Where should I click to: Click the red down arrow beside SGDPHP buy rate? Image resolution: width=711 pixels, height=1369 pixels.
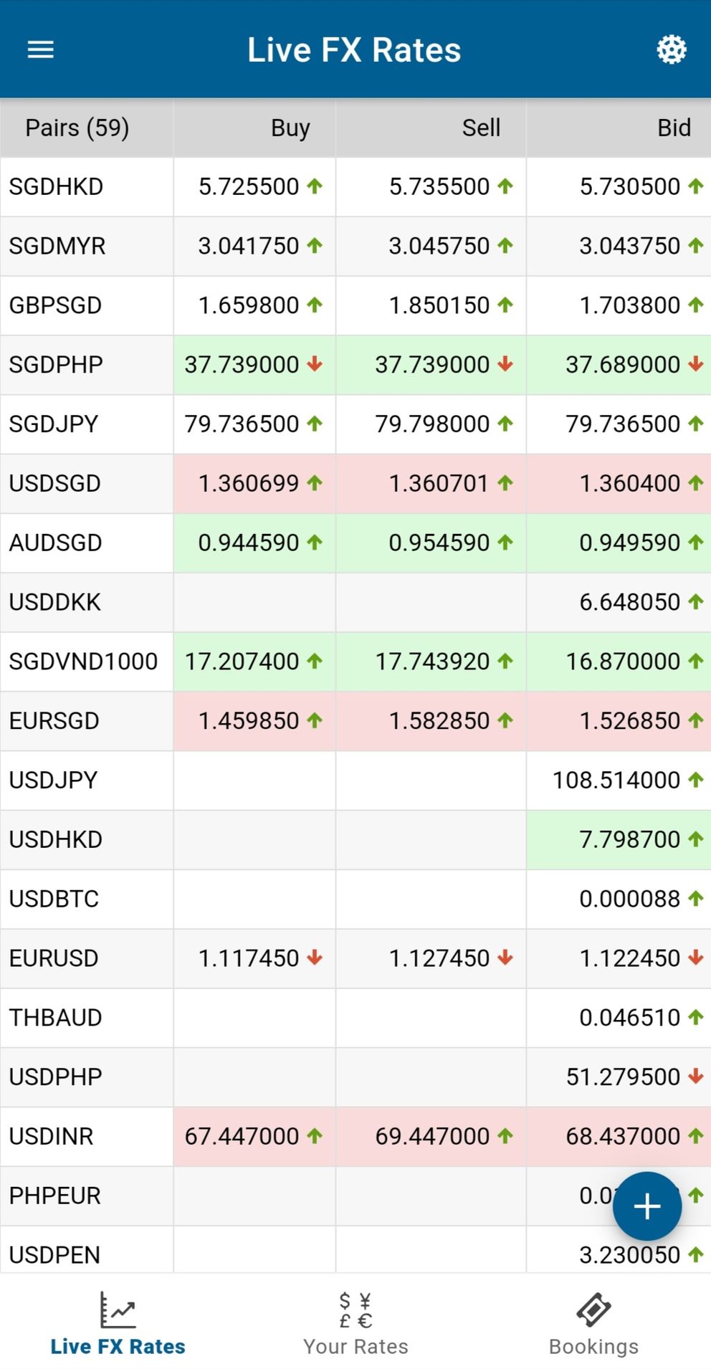[315, 364]
